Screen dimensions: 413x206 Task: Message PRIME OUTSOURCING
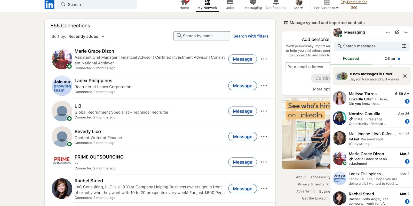242,162
